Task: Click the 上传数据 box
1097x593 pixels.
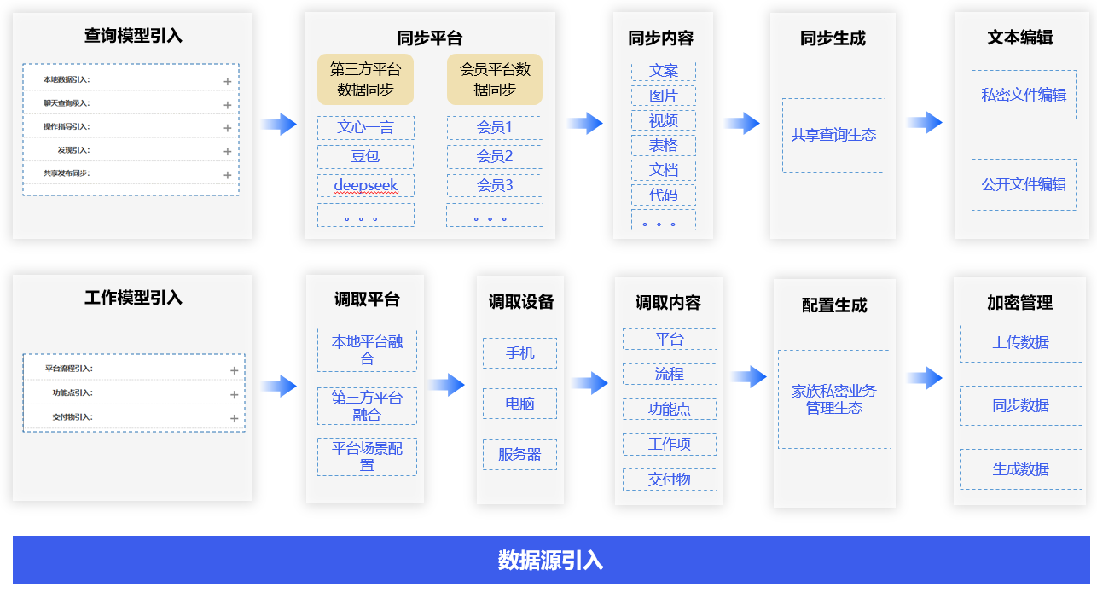Action: point(1020,342)
